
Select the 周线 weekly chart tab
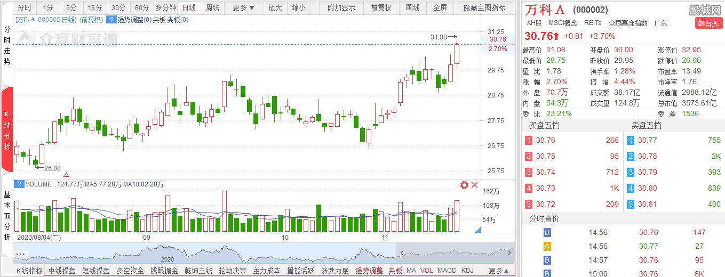[213, 7]
